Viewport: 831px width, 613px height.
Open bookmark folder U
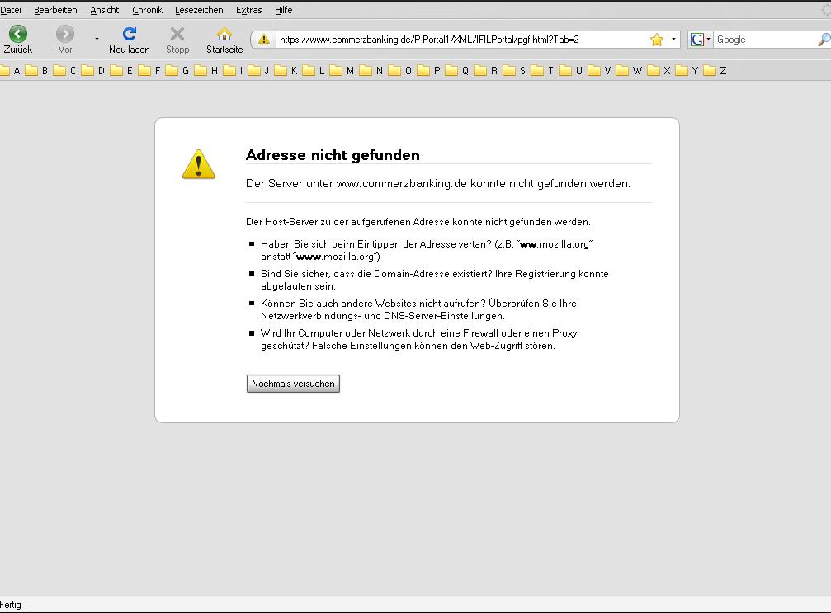click(571, 70)
